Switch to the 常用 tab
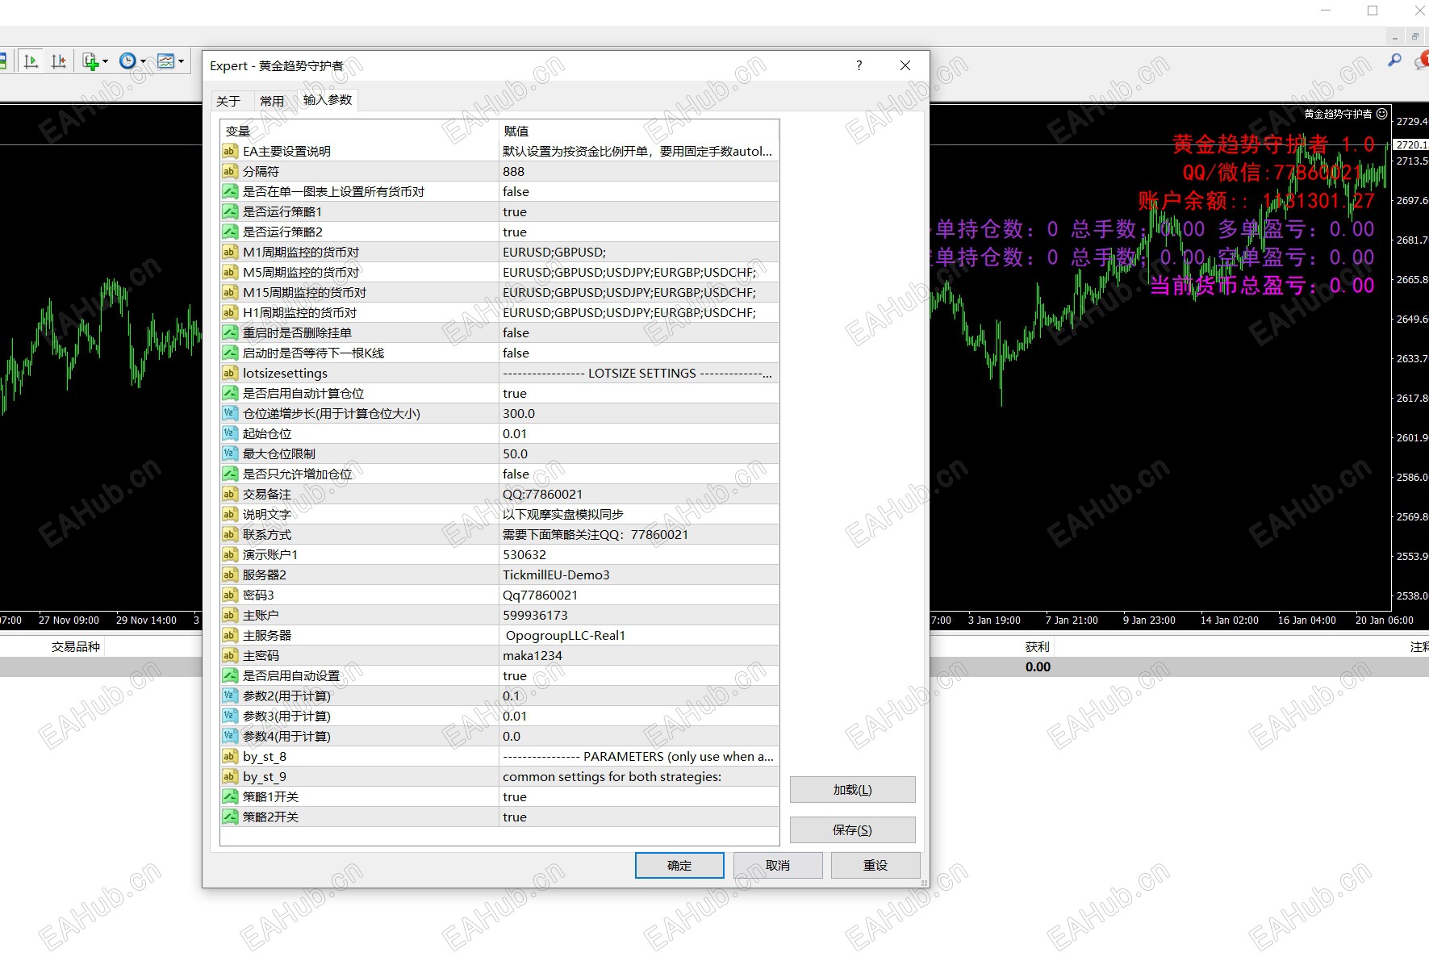This screenshot has height=961, width=1429. click(x=272, y=101)
